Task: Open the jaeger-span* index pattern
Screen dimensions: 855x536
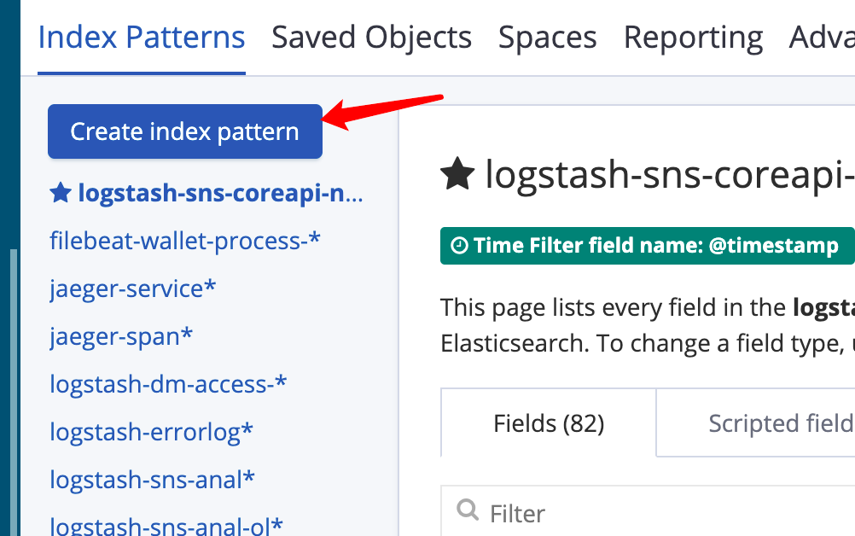Action: pyautogui.click(x=121, y=336)
